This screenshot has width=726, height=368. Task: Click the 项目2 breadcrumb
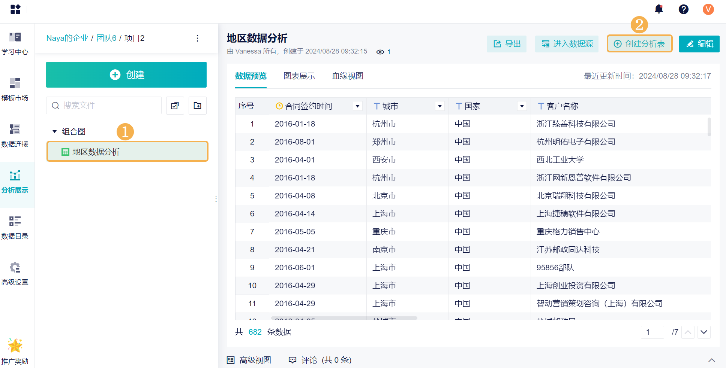[134, 38]
